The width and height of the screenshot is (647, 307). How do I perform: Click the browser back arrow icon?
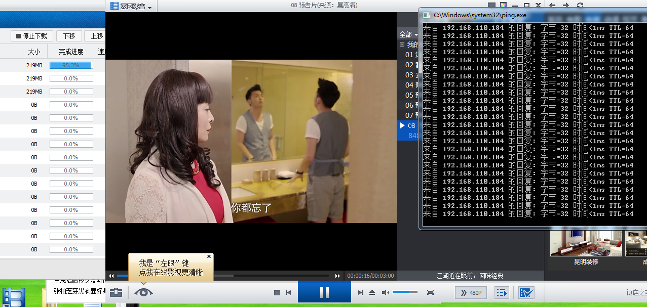coord(552,6)
